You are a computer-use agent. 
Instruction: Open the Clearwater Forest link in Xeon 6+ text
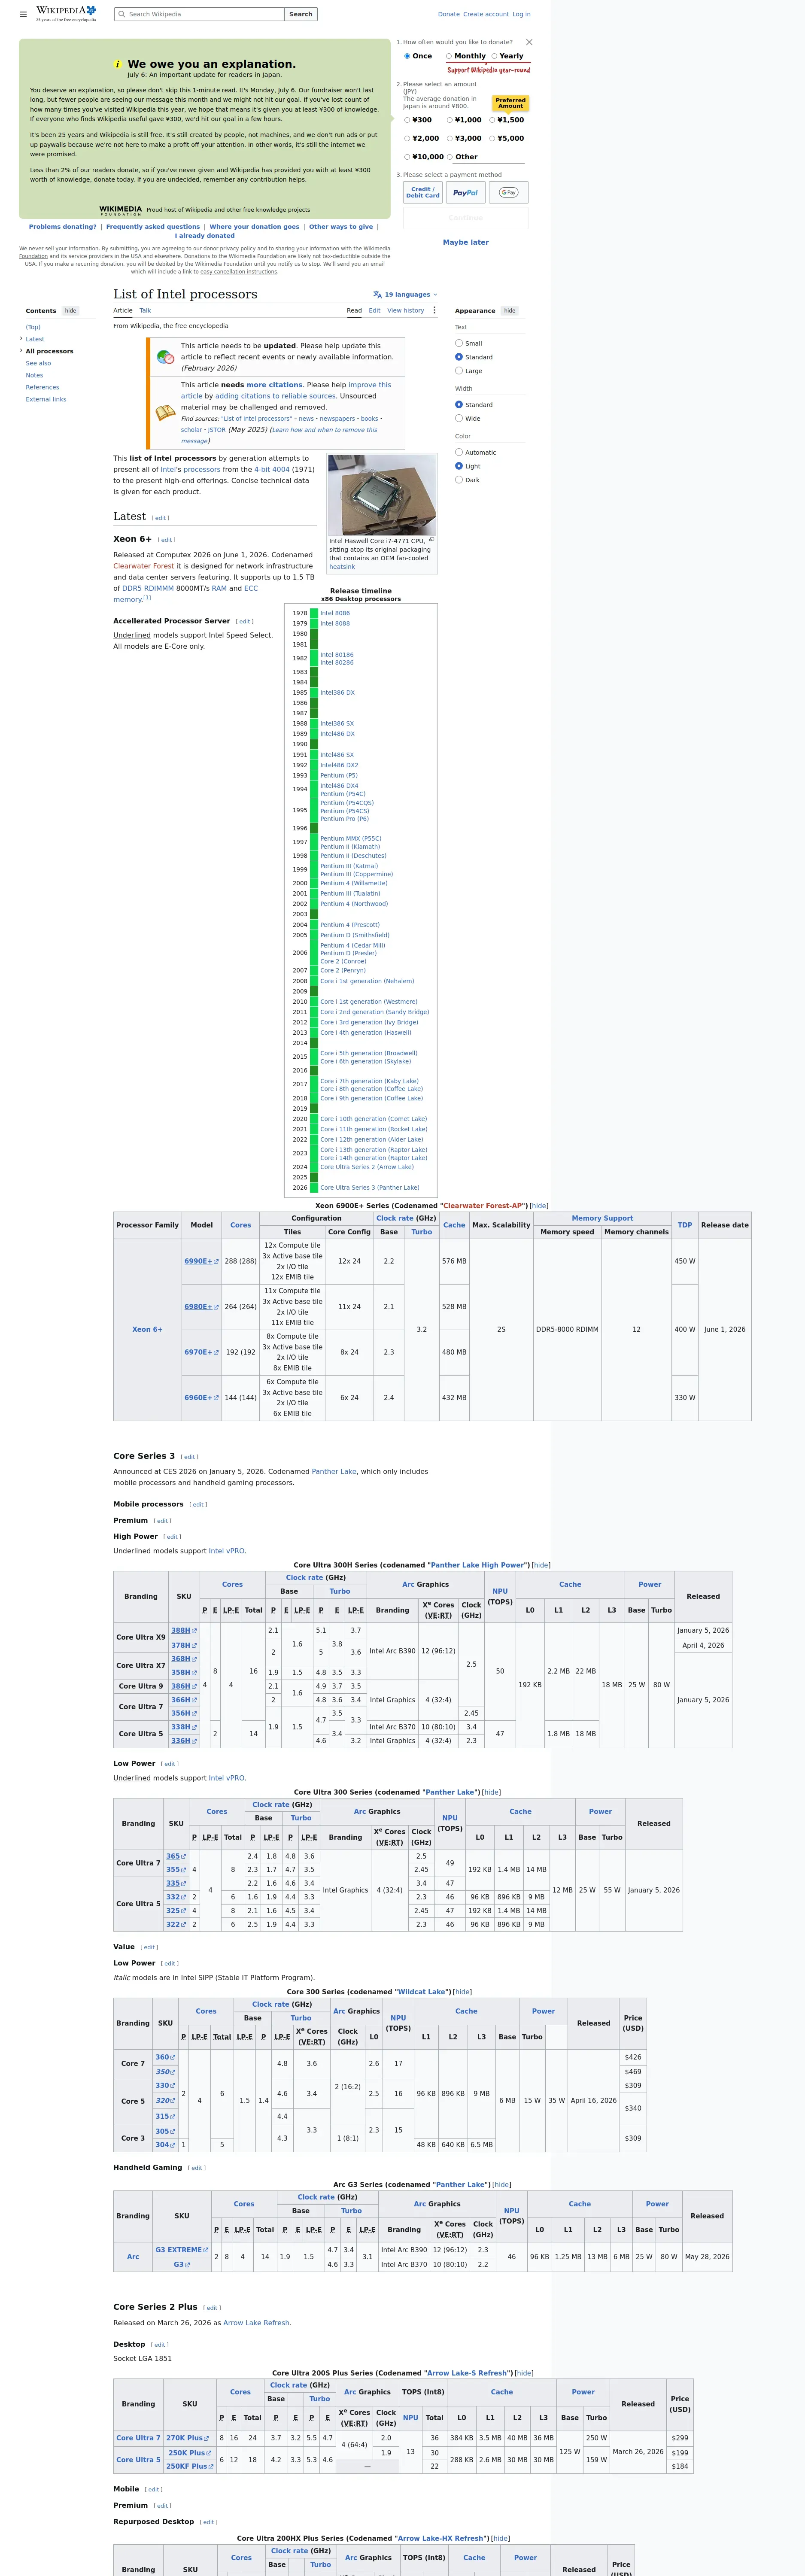click(x=144, y=566)
